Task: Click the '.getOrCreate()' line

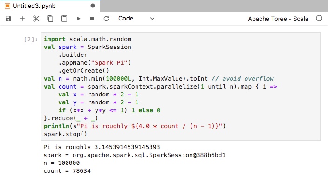Action: [x=84, y=71]
